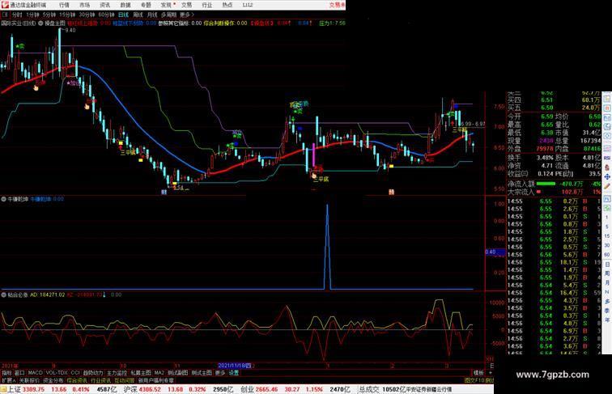The height and width of the screenshot is (394, 612).
Task: Open the 数据 menu
Action: click(x=125, y=5)
